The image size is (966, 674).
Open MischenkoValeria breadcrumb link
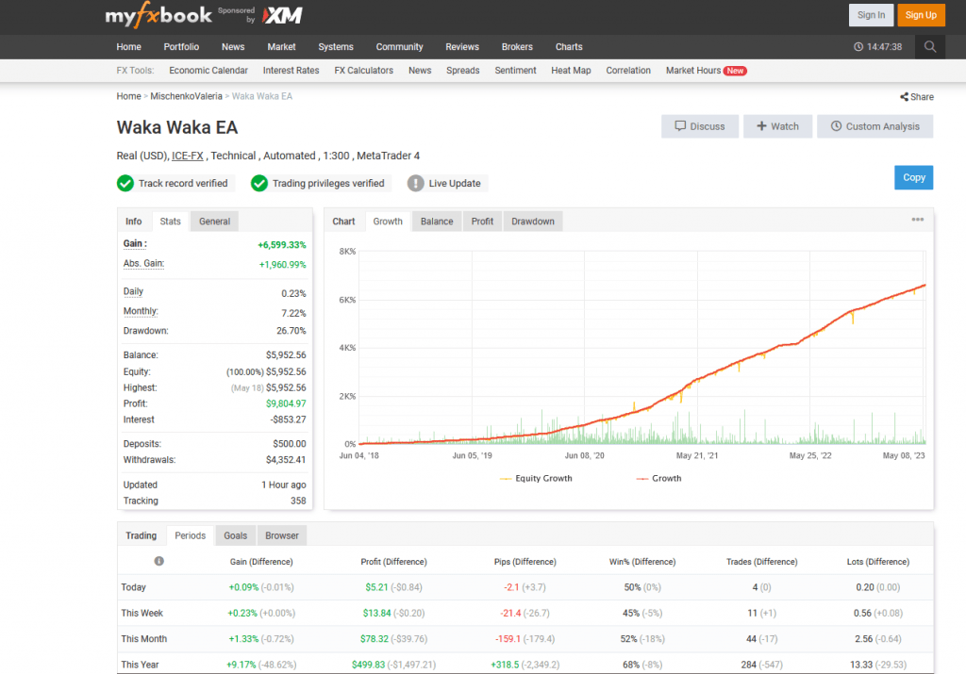pos(185,96)
